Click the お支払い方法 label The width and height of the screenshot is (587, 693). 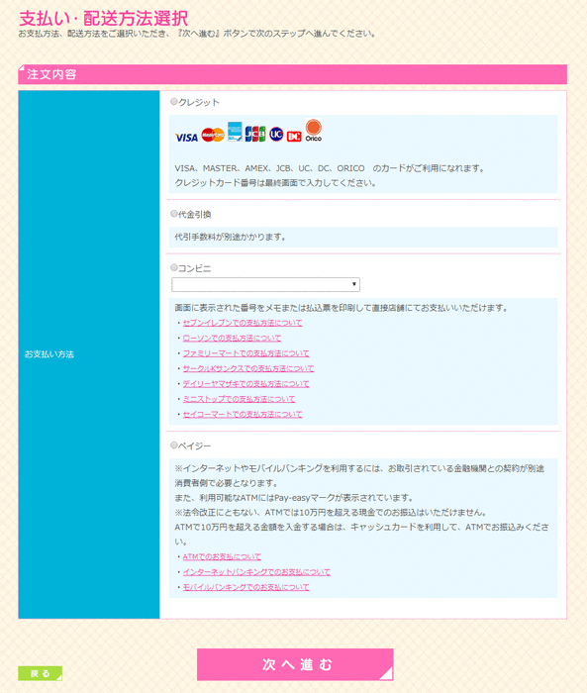49,354
